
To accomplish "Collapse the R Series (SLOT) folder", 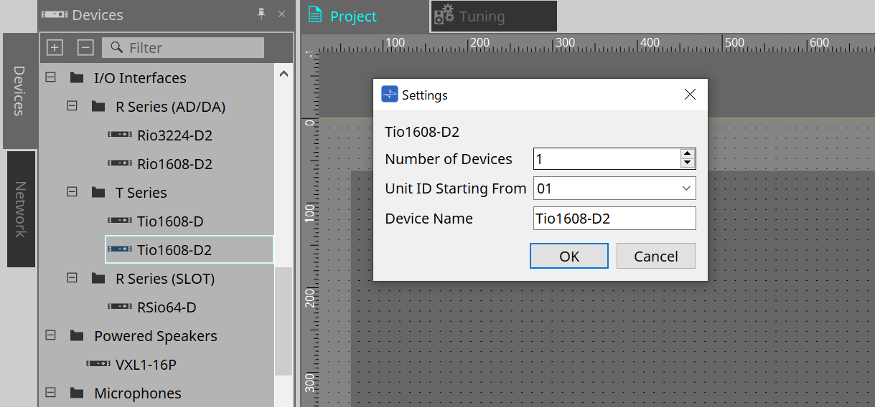I will 72,278.
